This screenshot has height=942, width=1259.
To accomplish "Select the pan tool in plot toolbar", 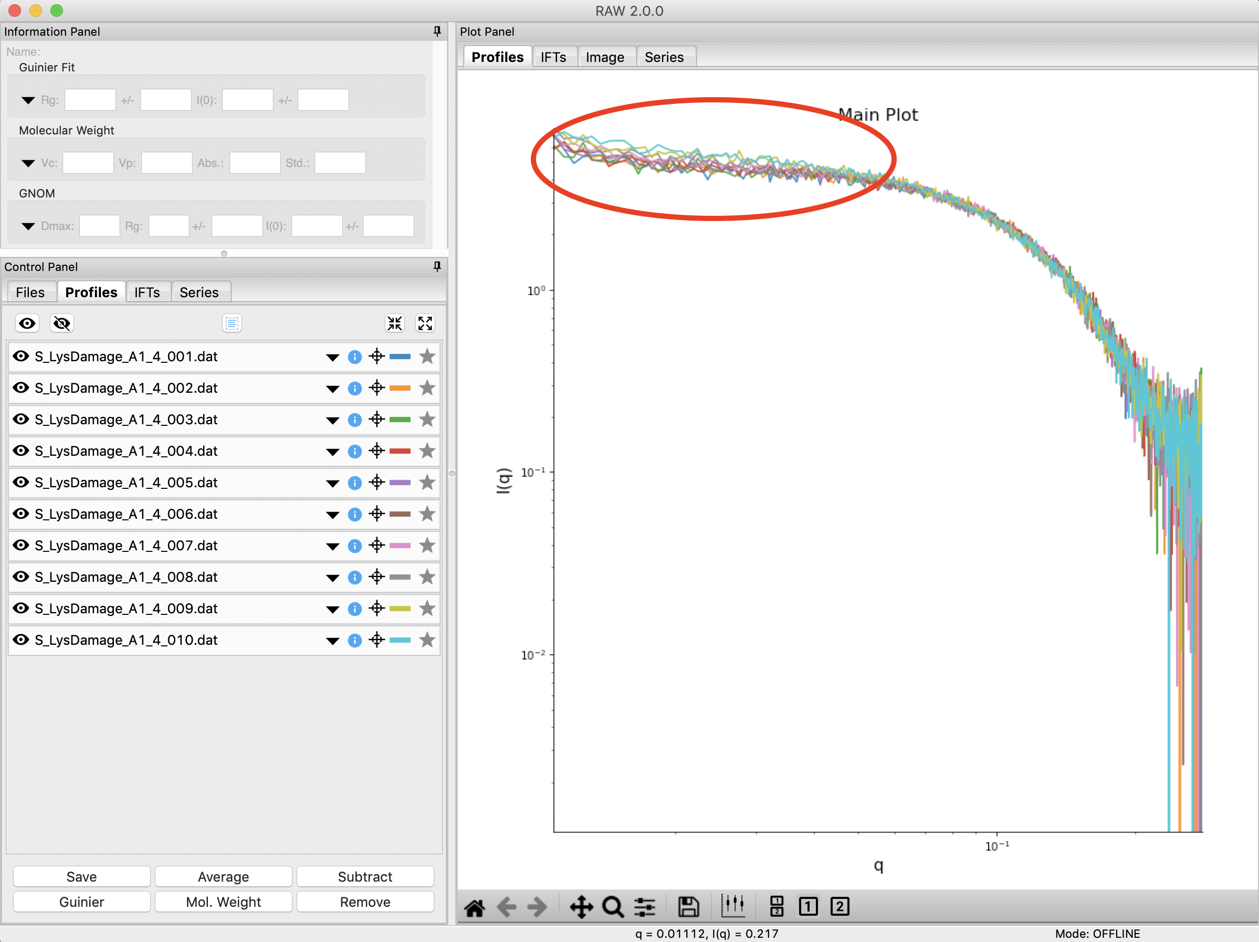I will coord(581,907).
